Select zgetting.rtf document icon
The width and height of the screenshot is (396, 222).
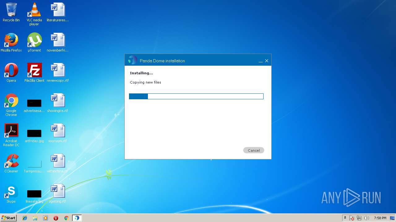[58, 194]
